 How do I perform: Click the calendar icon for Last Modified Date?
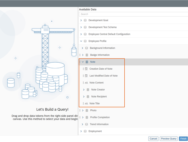pos(86,76)
